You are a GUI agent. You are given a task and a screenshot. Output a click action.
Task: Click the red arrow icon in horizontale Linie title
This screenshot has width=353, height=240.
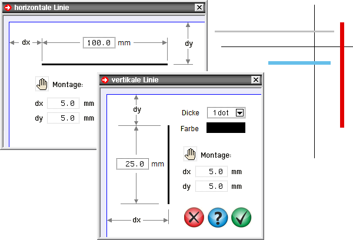[x=8, y=8]
